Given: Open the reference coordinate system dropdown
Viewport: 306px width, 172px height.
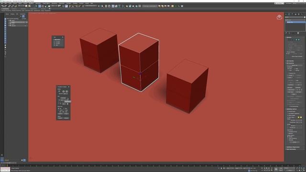Looking at the screenshot, I should 54,6.
